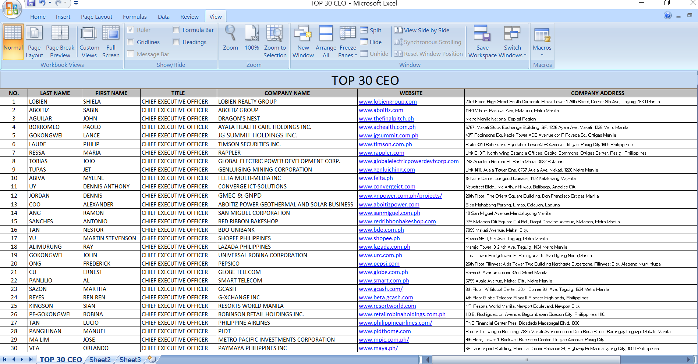
Task: Switch to Sheet2 worksheet tab
Action: point(100,360)
